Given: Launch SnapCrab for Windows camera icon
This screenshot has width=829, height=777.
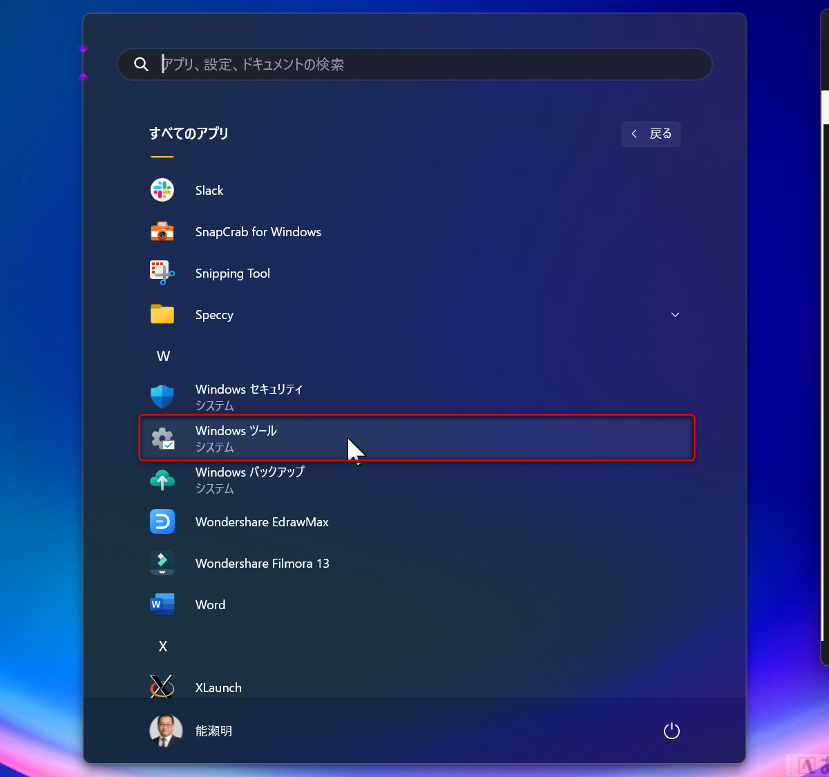Looking at the screenshot, I should pos(162,231).
